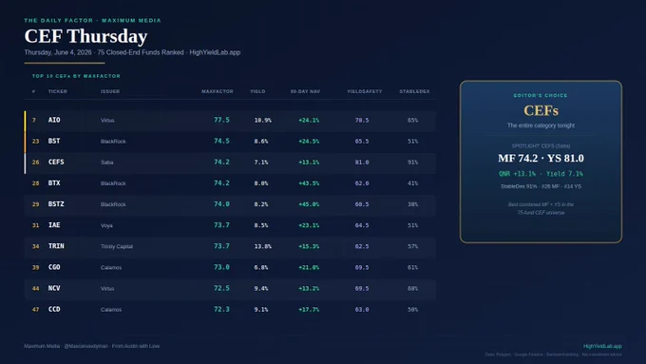Image resolution: width=646 pixels, height=364 pixels.
Task: Select the TRIN ticker
Action: click(56, 246)
